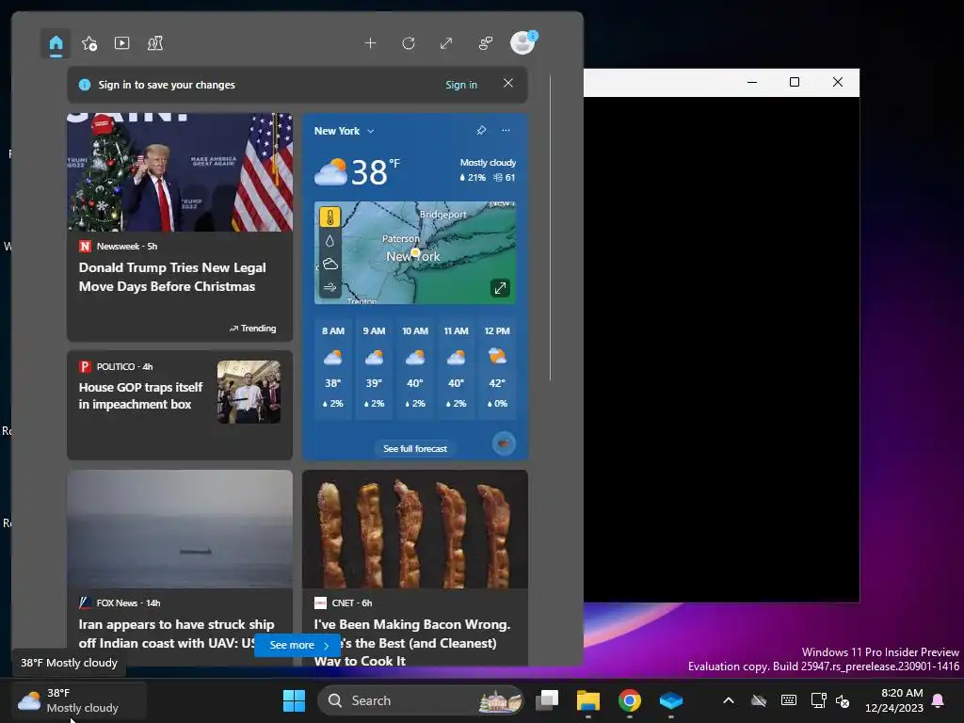Image resolution: width=964 pixels, height=723 pixels.
Task: Click the Politico article thumbnail
Action: pos(249,392)
